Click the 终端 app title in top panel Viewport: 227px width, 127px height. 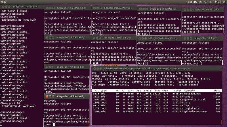click(4, 2)
